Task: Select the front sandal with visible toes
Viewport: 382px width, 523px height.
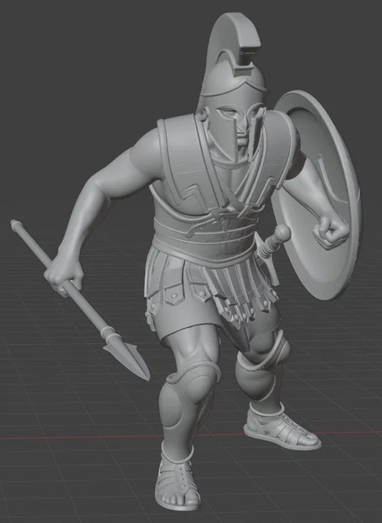Action: 176,480
